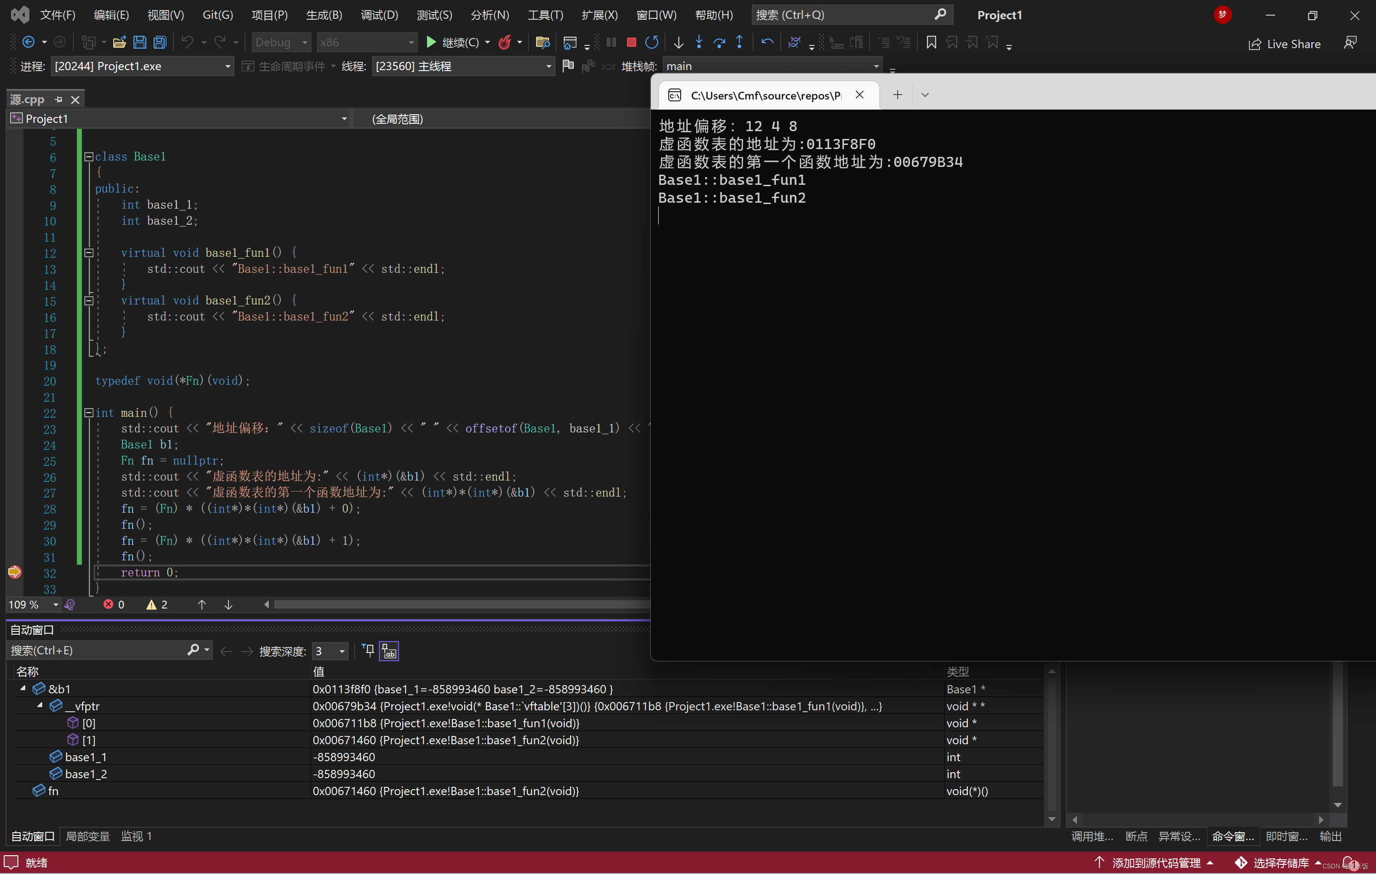Click the search box (Ctrl+Q)
Viewport: 1376px width, 874px height.
click(851, 15)
